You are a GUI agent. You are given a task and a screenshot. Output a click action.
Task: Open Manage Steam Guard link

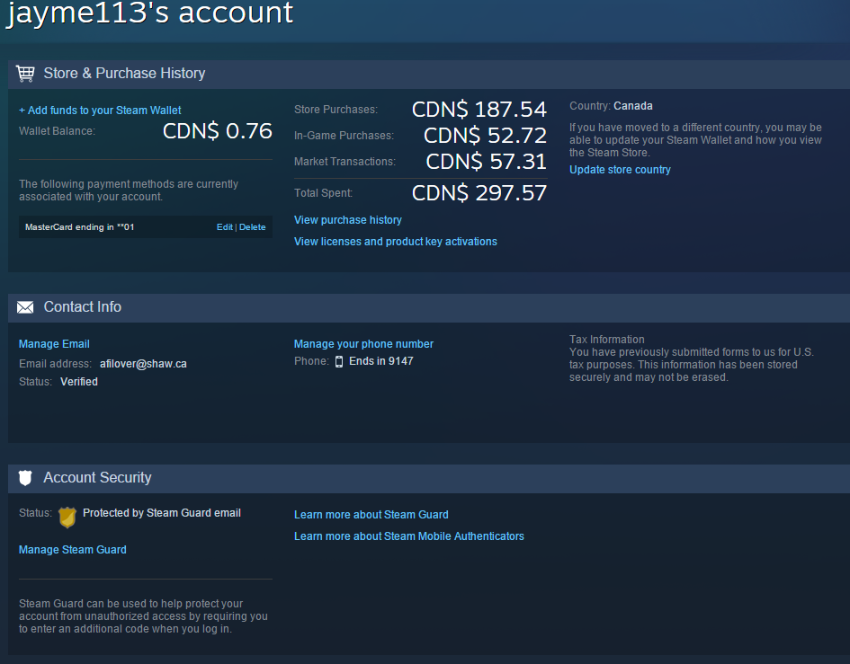73,550
